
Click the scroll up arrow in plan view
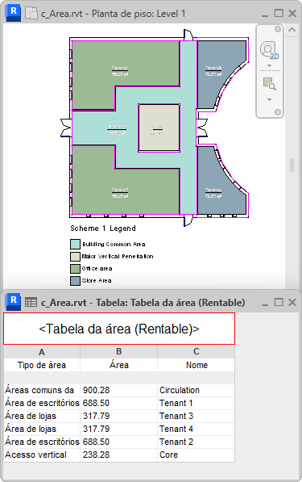(x=292, y=30)
